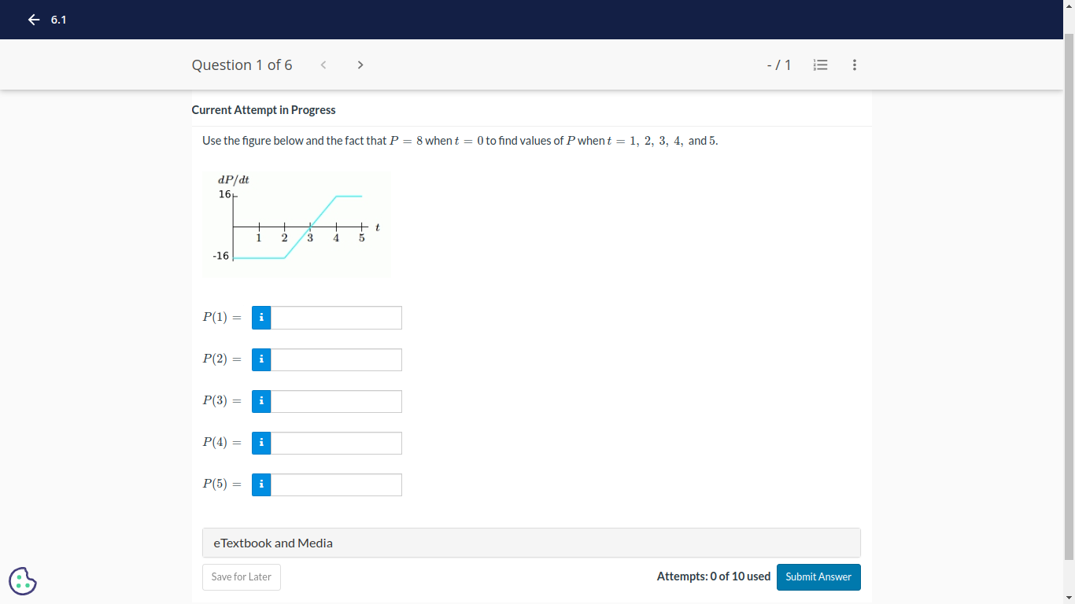This screenshot has width=1075, height=604.
Task: Click the info icon beside P(1)
Action: tap(261, 318)
